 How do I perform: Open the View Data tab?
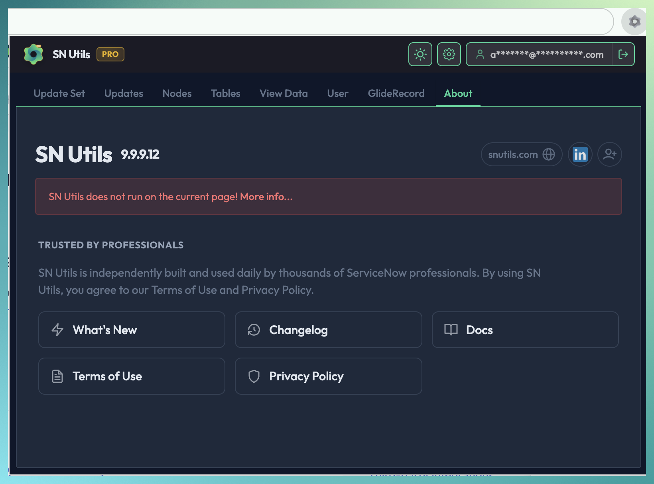284,94
